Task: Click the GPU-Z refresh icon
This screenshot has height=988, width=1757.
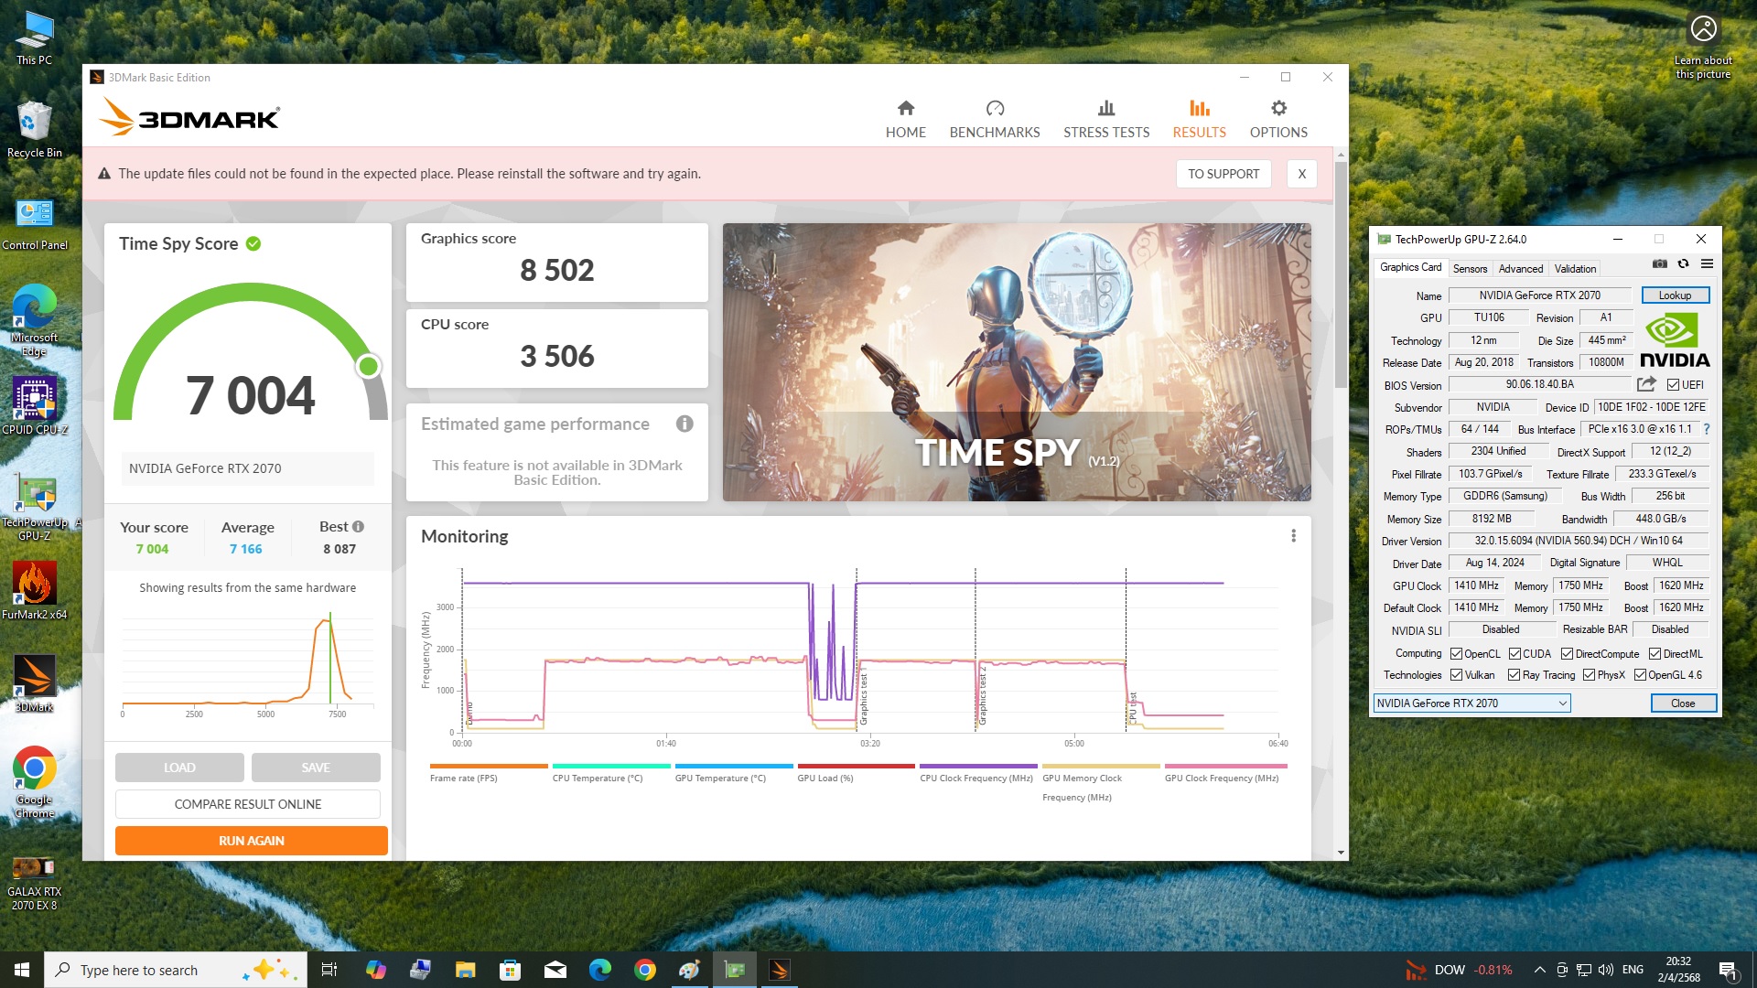Action: point(1683,263)
